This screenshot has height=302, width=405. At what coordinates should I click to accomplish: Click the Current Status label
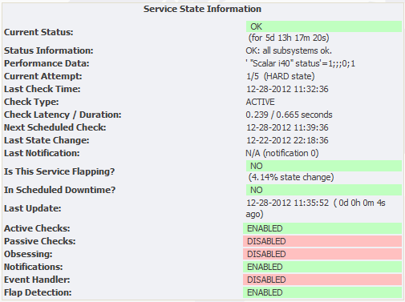tap(38, 32)
